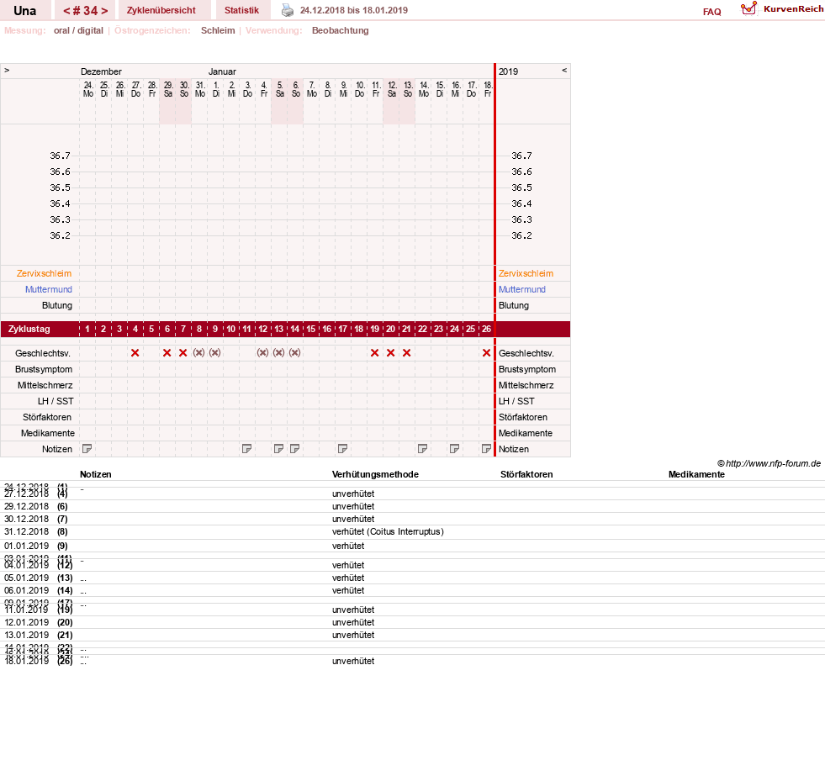
Task: Open the Statistik tab
Action: pyautogui.click(x=241, y=10)
